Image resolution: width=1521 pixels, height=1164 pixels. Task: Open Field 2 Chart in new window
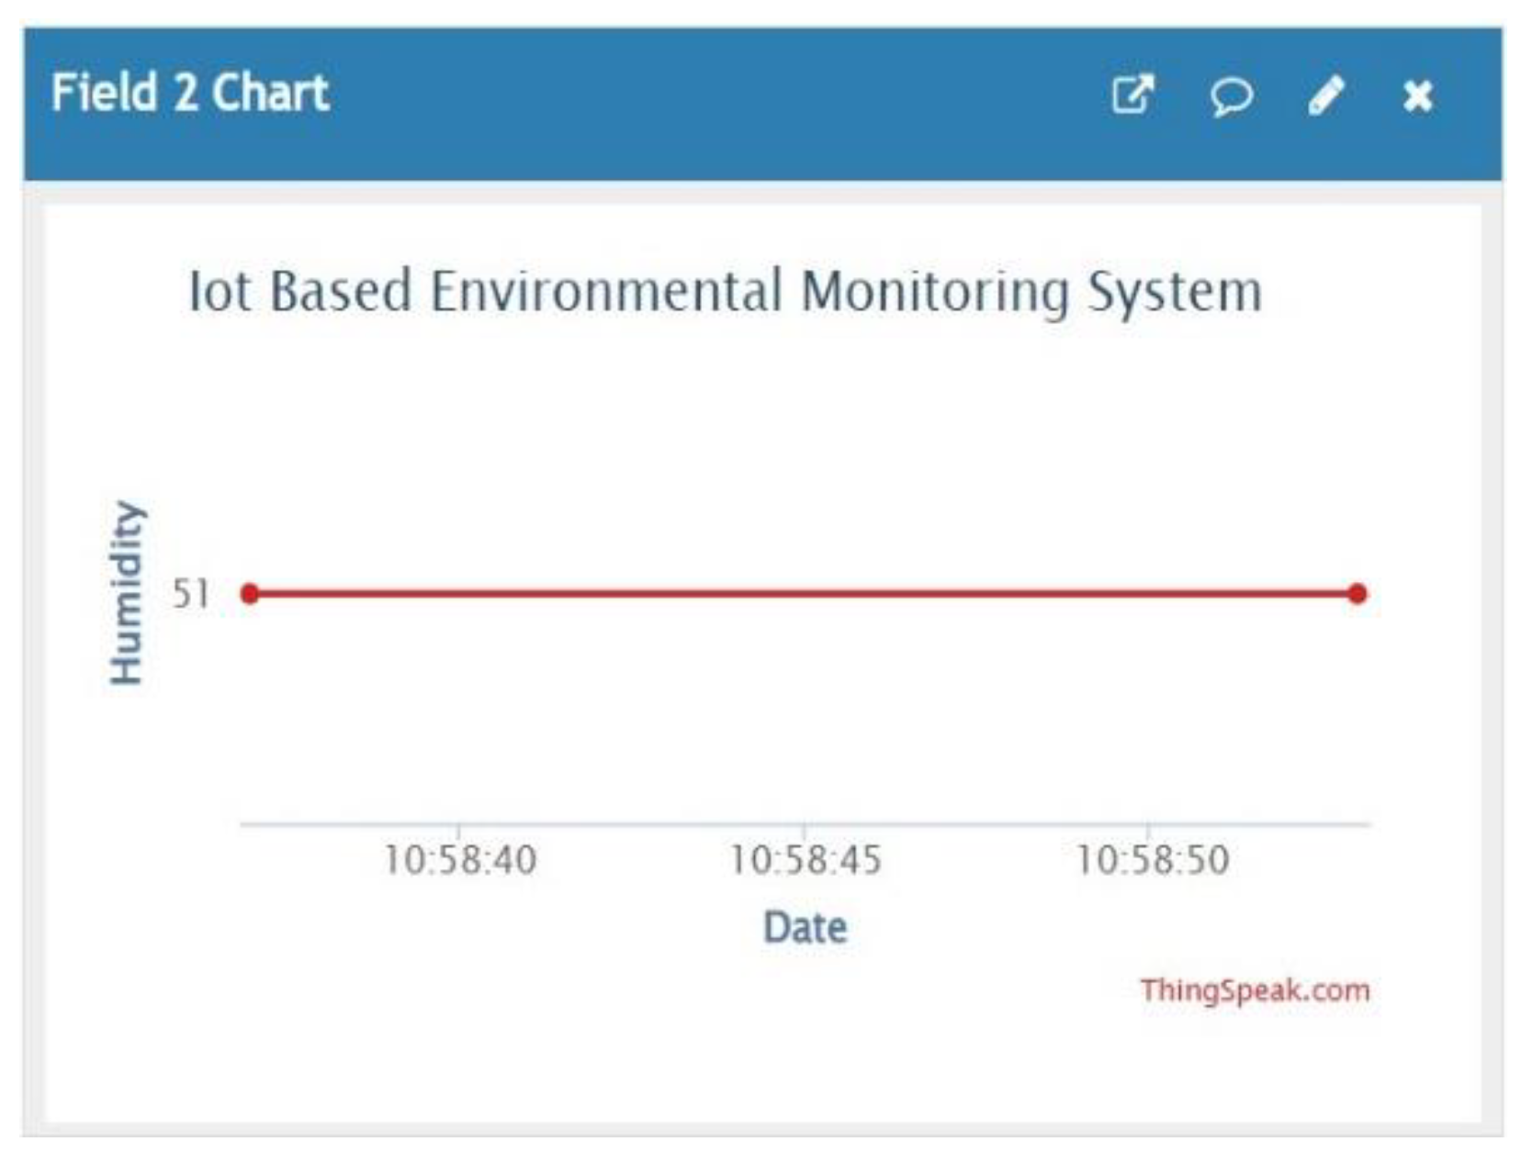pyautogui.click(x=1132, y=95)
